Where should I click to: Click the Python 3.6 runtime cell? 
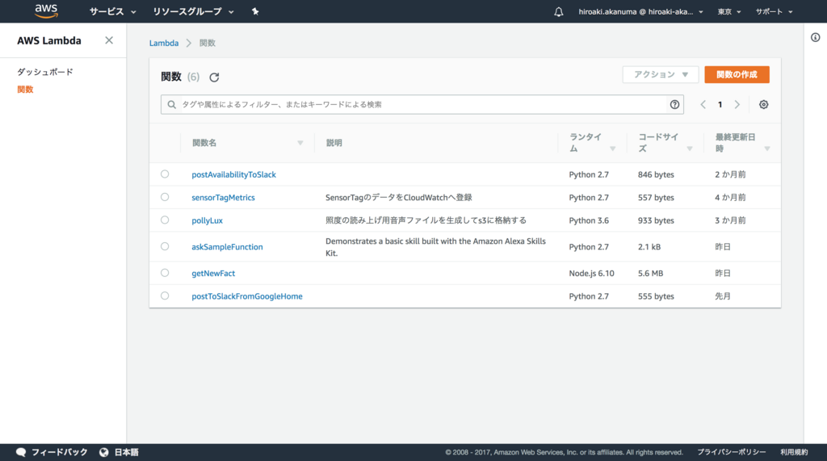[589, 220]
